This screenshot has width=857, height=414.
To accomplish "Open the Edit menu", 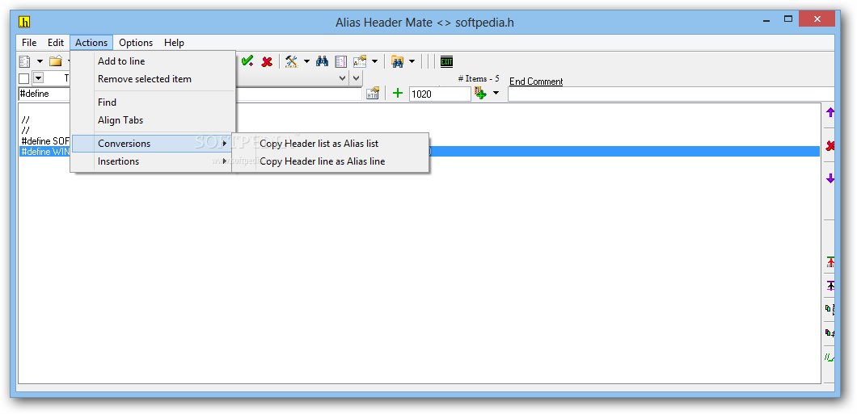I will click(56, 43).
